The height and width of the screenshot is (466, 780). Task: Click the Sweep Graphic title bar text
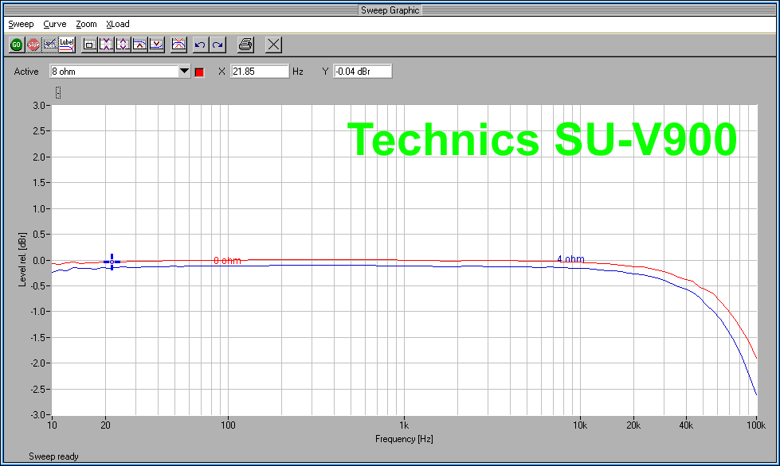pyautogui.click(x=390, y=10)
